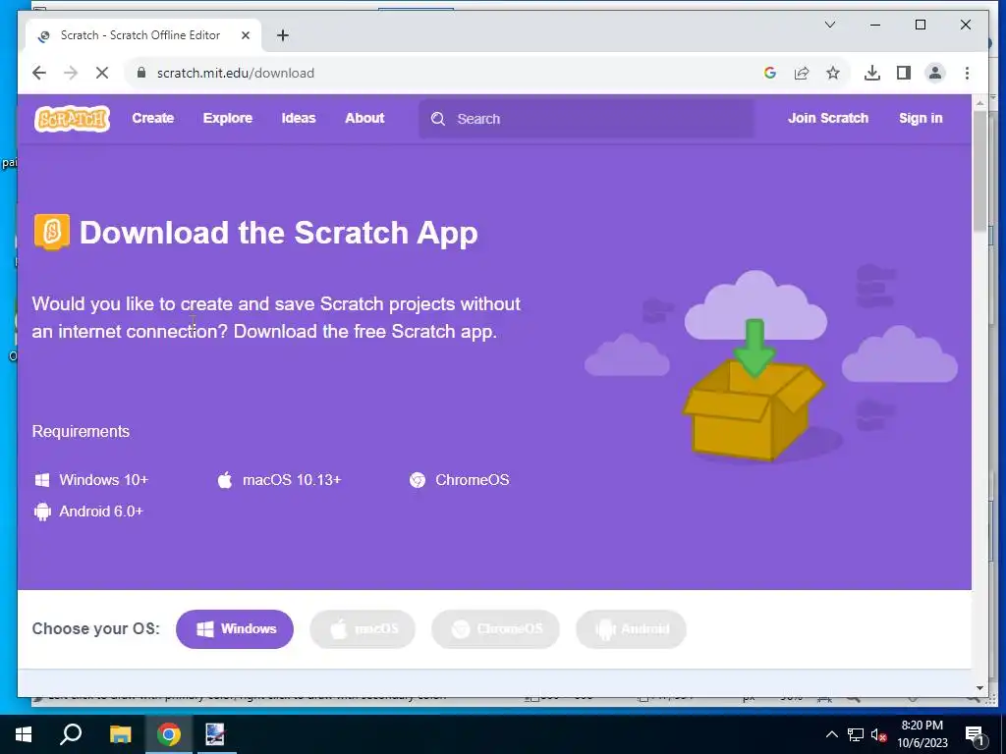The height and width of the screenshot is (754, 1006).
Task: Click the orange Scratch app icon beside the heading
Action: click(x=51, y=232)
